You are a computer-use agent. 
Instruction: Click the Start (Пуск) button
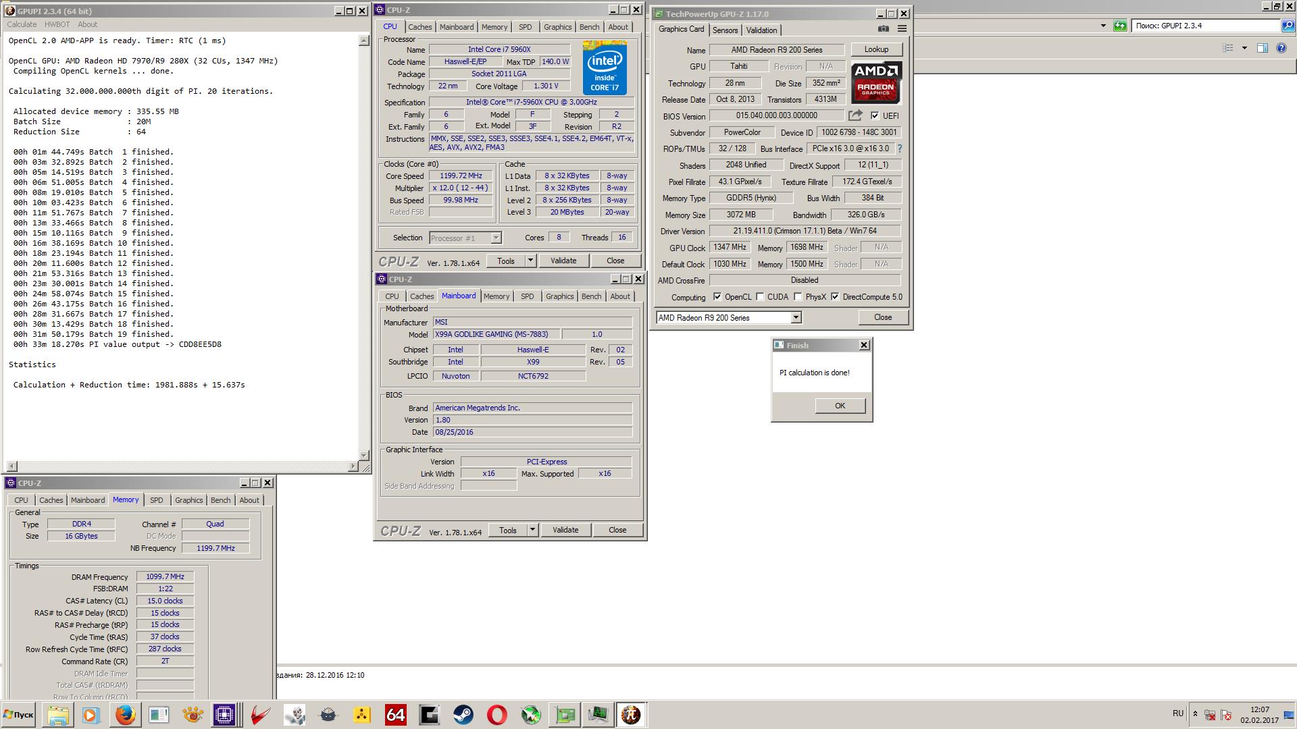19,715
